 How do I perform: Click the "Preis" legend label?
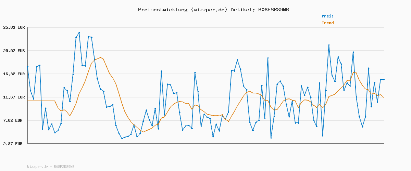coord(327,16)
